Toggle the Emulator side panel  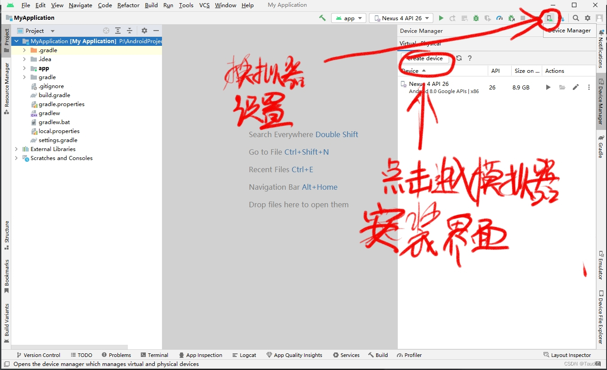click(x=601, y=265)
